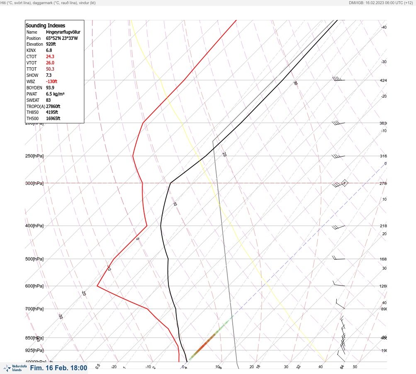
Task: Click the KINX index name label
Action: (31, 50)
